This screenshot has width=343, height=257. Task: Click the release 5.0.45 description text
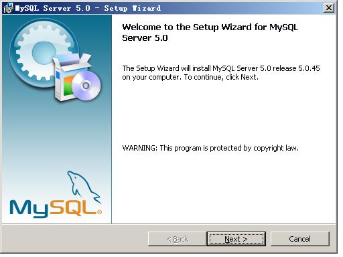coord(221,72)
